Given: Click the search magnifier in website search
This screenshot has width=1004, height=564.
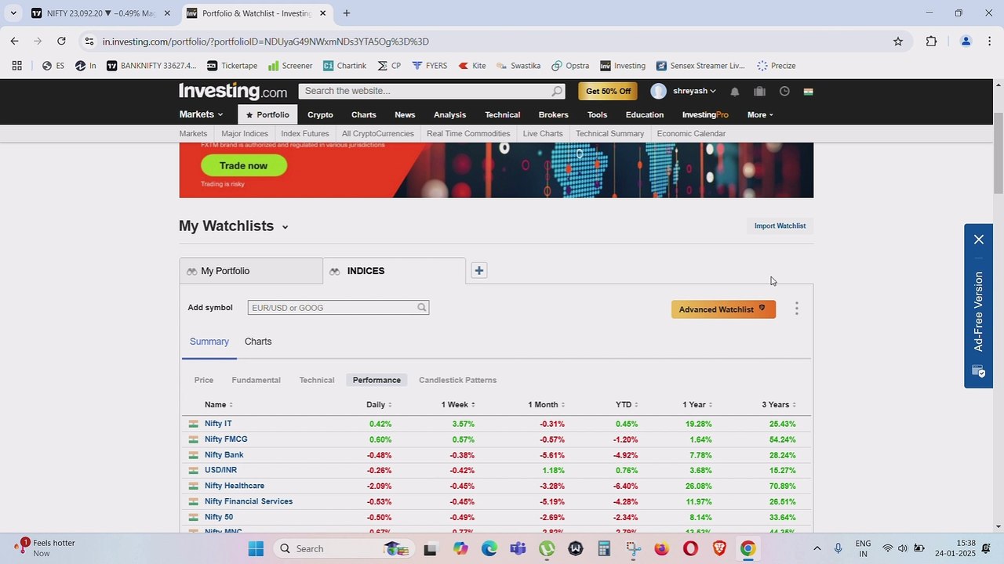Looking at the screenshot, I should (x=556, y=91).
